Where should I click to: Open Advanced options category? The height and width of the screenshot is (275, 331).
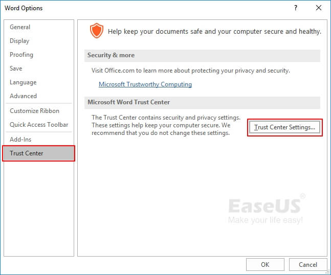click(x=23, y=96)
